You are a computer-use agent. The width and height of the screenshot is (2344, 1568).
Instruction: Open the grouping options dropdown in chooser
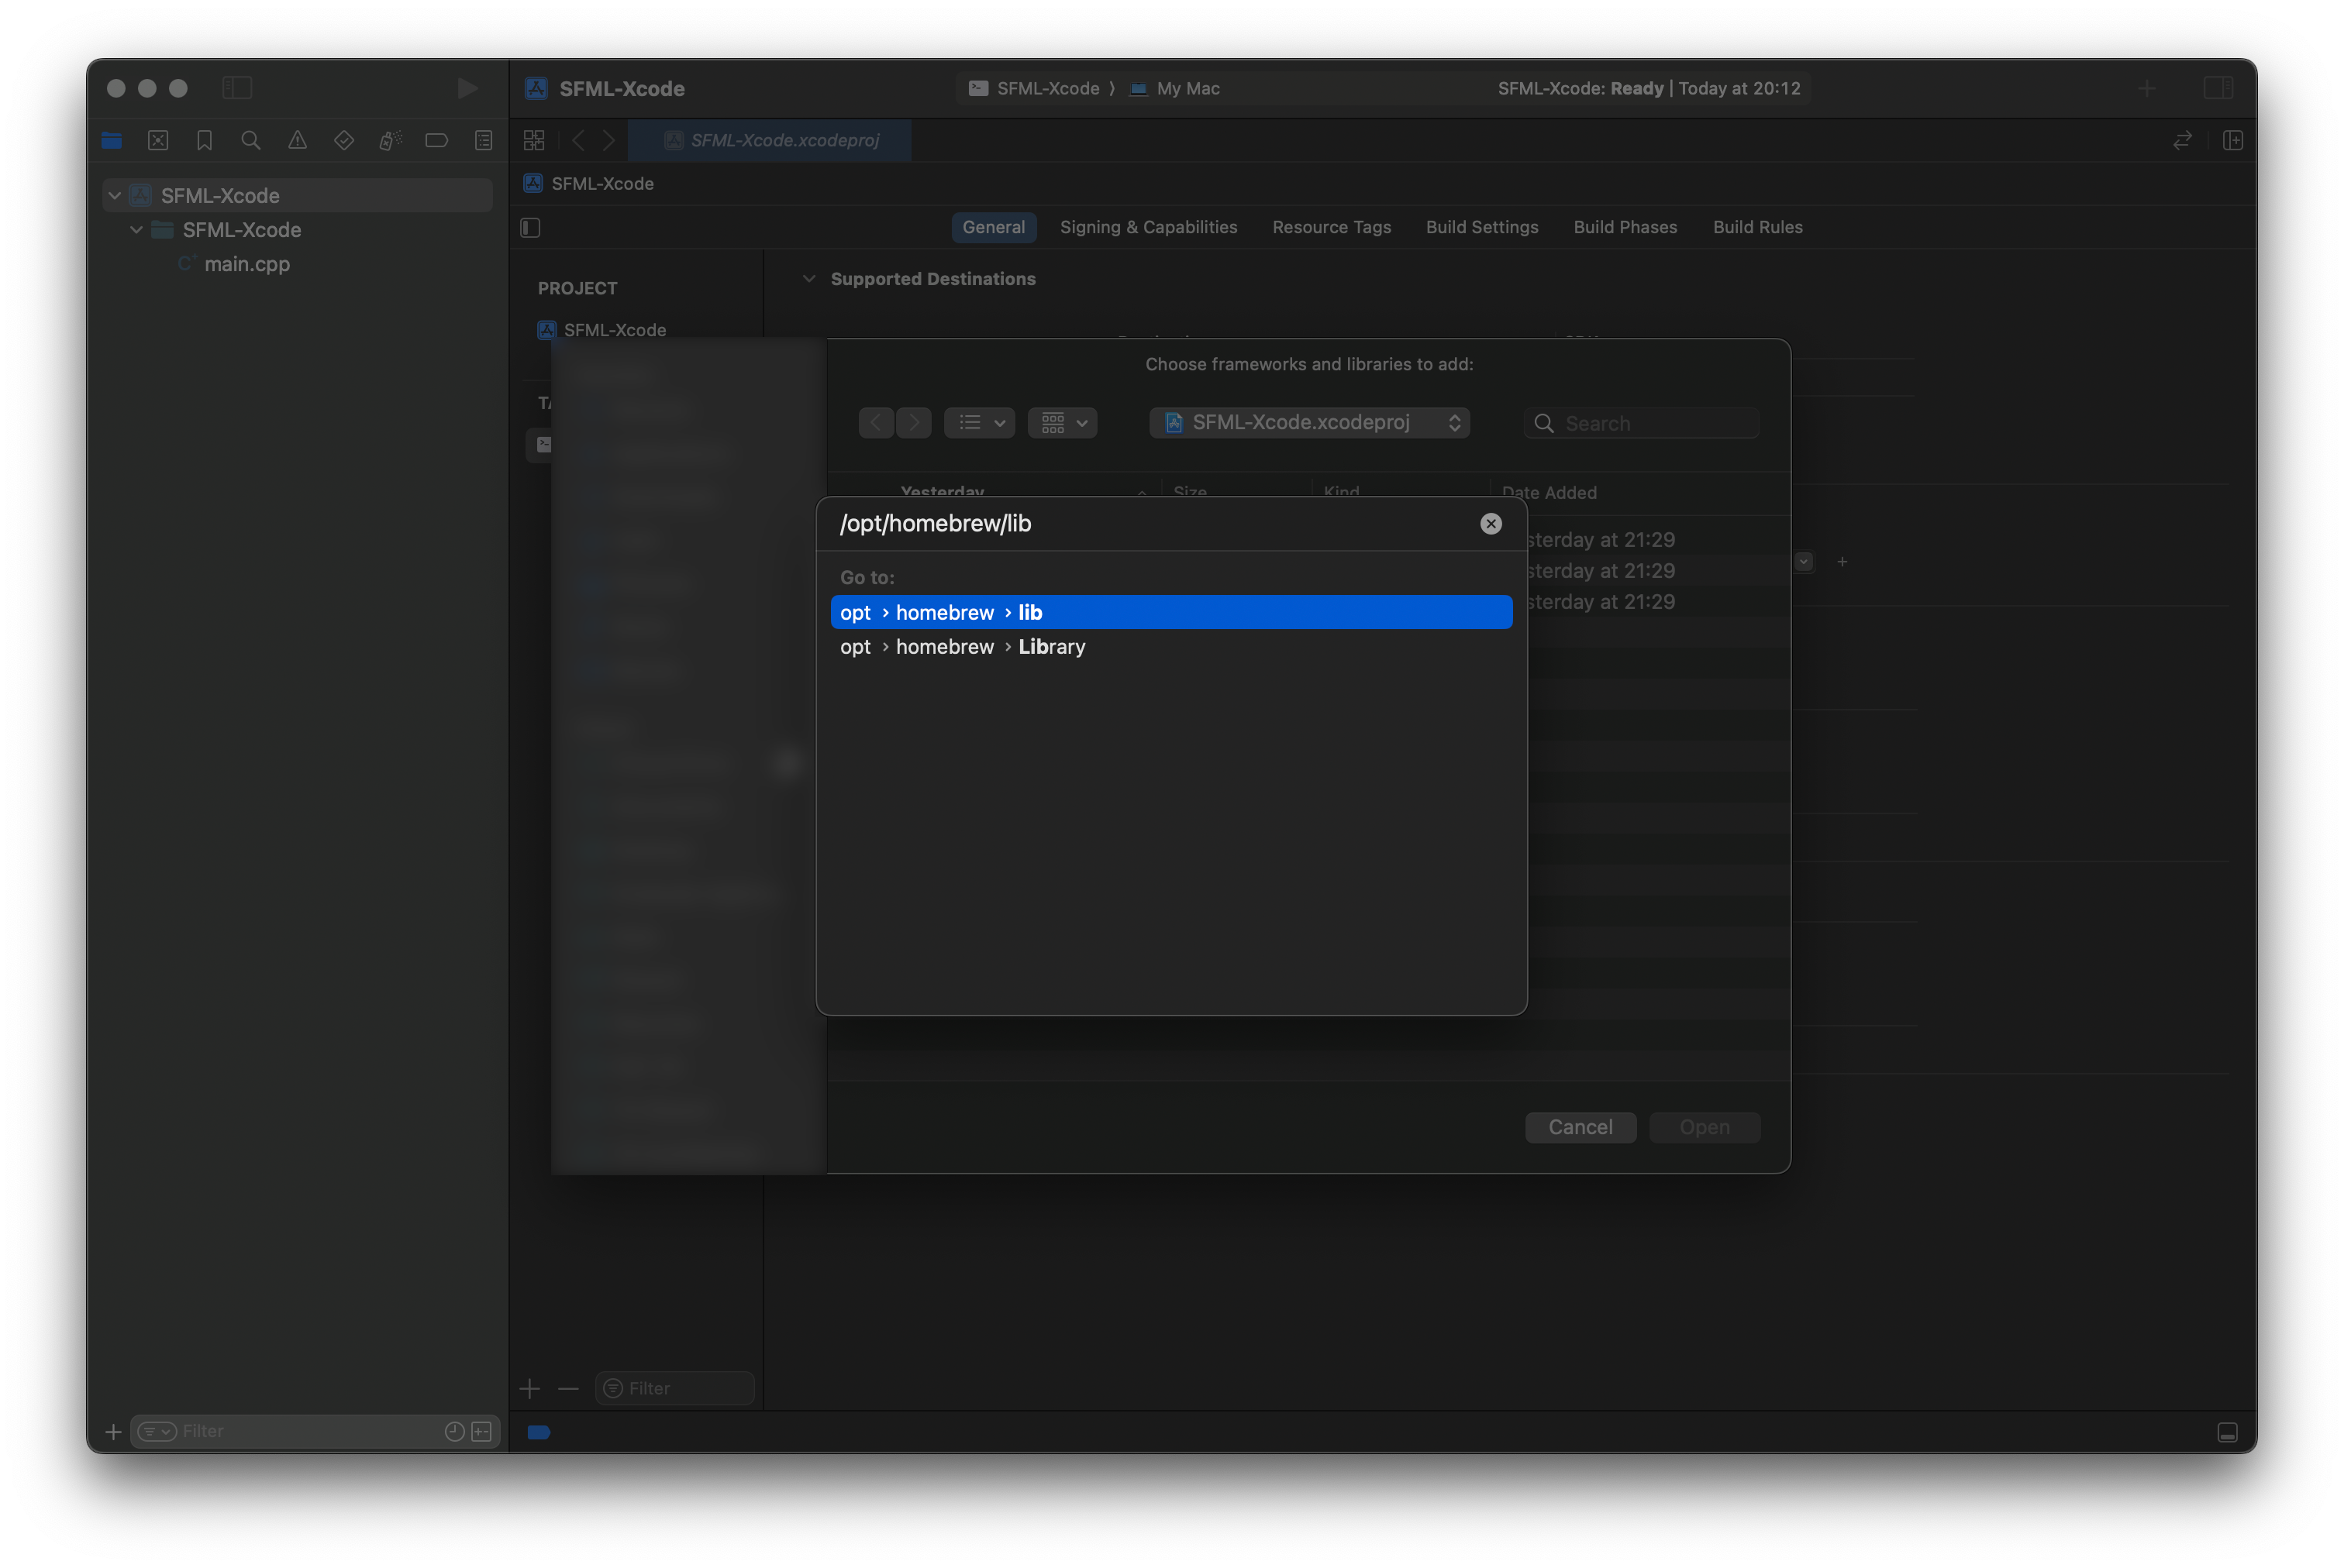[x=1063, y=423]
